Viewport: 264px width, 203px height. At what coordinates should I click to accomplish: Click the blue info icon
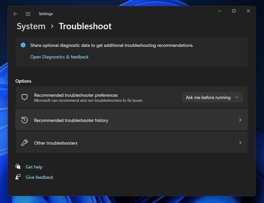(23, 45)
